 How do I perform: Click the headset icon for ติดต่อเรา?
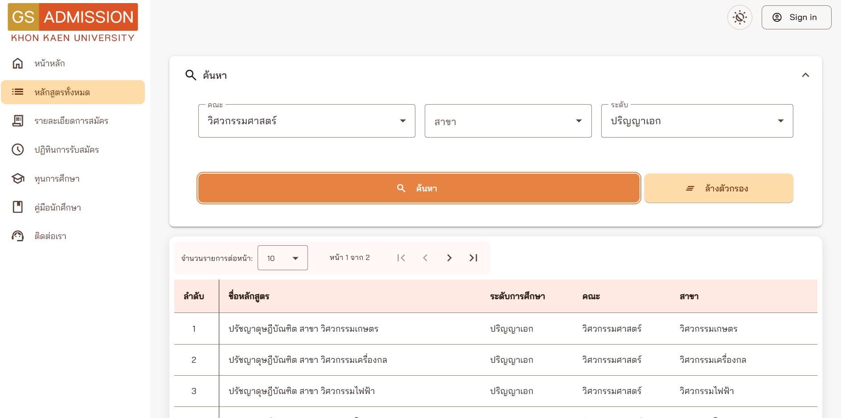18,236
